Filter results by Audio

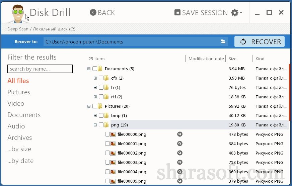point(16,126)
